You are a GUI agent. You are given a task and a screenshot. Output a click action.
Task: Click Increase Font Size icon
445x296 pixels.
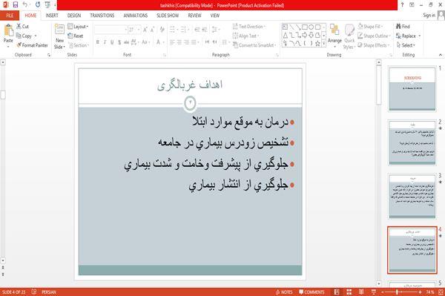(x=145, y=30)
